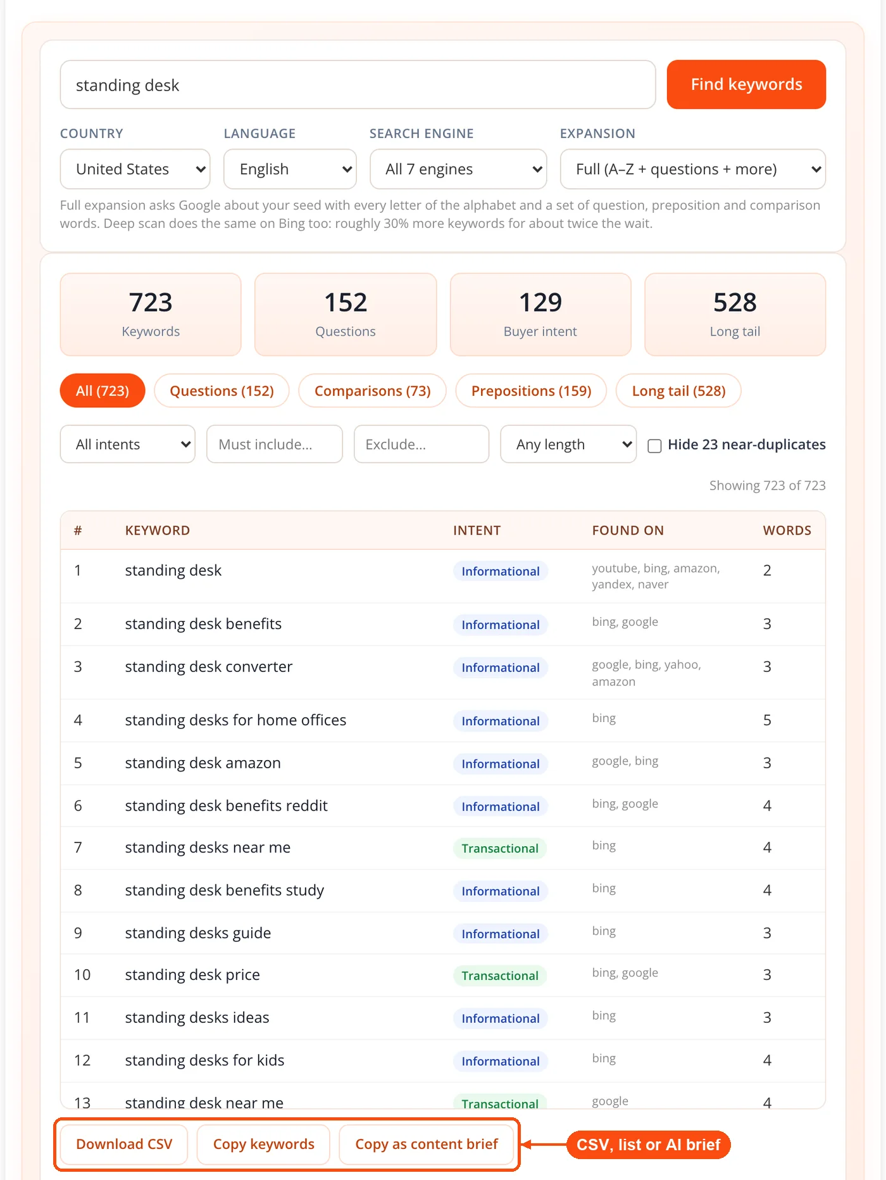Click 'Showing 723 of 723' count text
Image resolution: width=886 pixels, height=1180 pixels.
point(767,485)
